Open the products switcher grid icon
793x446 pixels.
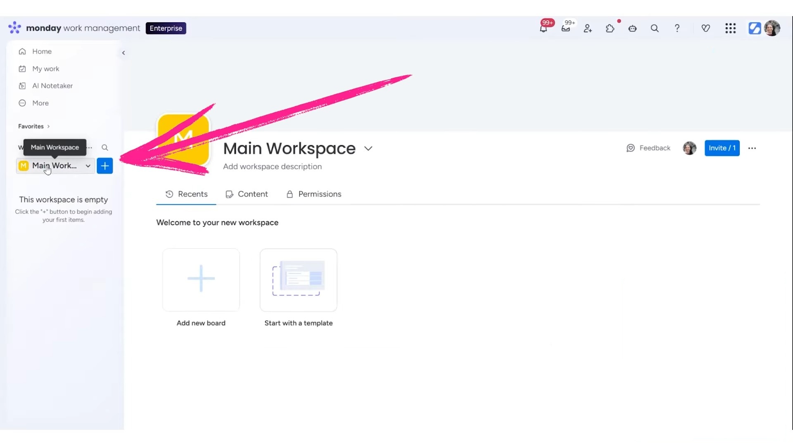730,28
